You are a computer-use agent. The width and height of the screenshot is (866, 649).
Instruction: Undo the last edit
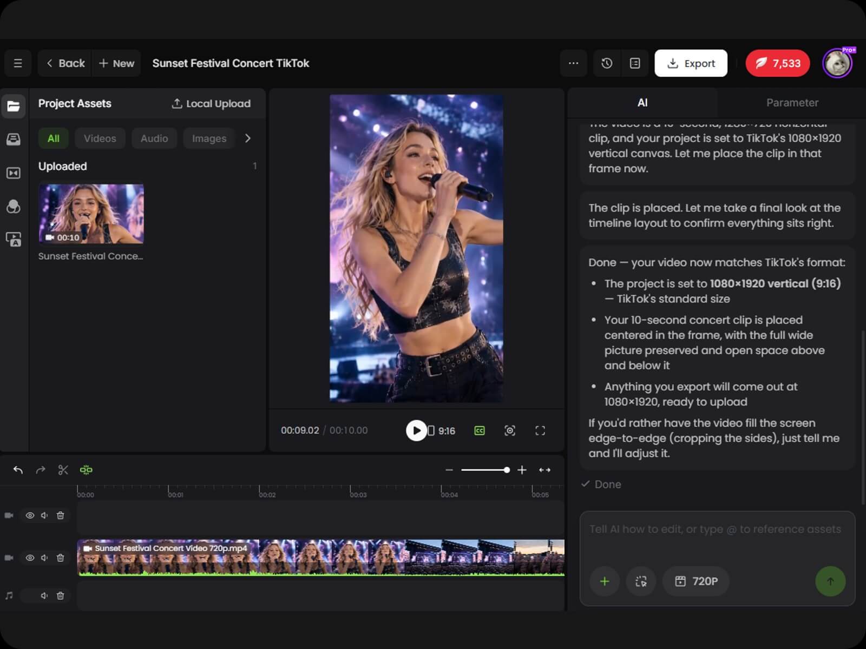[x=18, y=470]
